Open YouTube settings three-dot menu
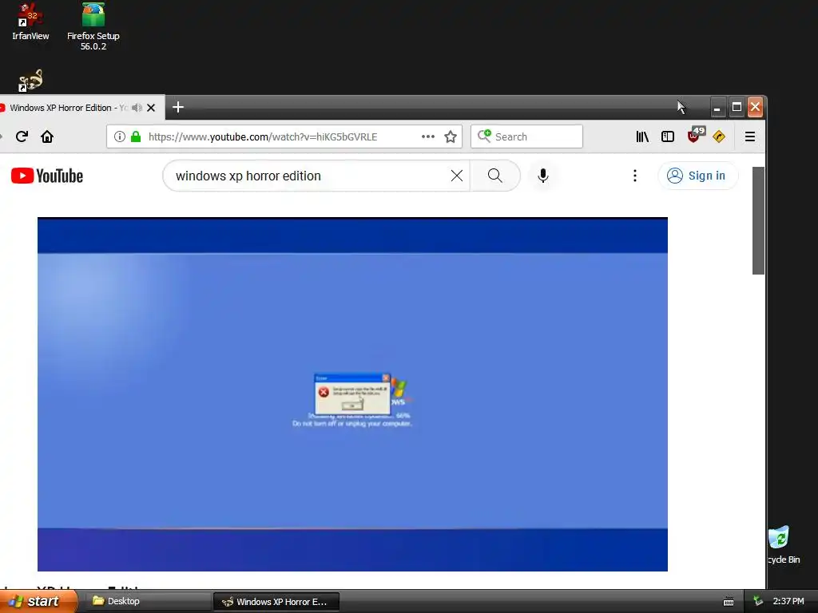The width and height of the screenshot is (818, 613). tap(635, 176)
